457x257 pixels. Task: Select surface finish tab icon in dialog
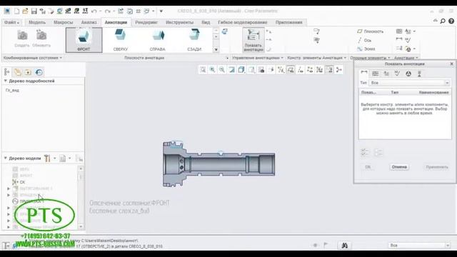point(397,74)
